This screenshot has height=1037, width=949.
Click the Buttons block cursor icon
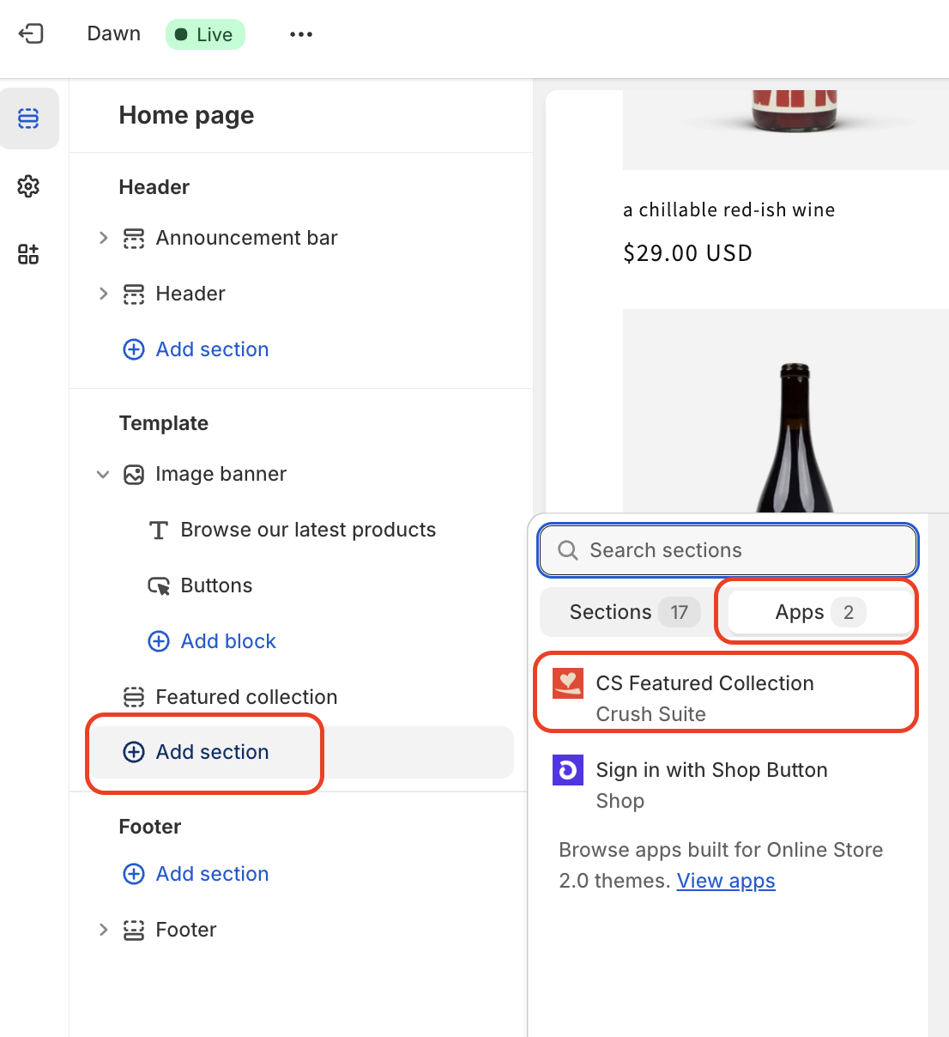(x=159, y=585)
